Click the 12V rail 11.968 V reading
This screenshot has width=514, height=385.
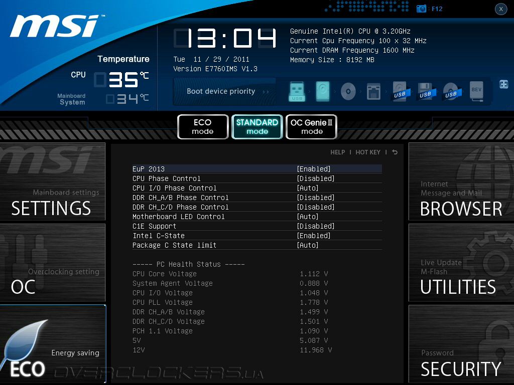pos(316,350)
